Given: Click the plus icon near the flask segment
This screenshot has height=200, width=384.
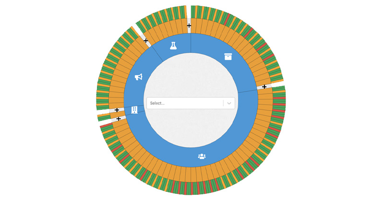Looking at the screenshot, I should 146,41.
